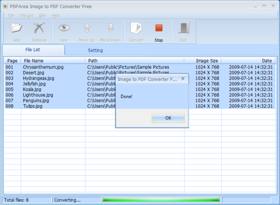Click the Exit door icon
The width and height of the screenshot is (280, 205).
184,28
